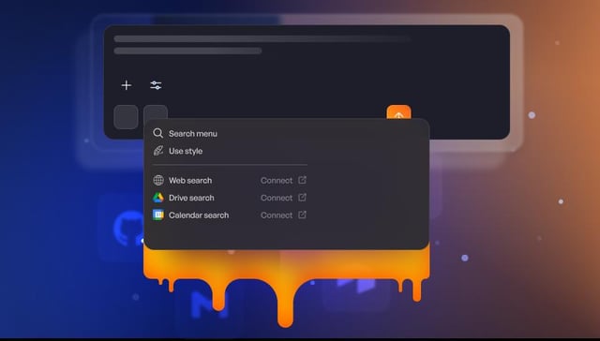Screen dimensions: 600x341
Task: Open the sliders settings icon
Action: tap(156, 85)
